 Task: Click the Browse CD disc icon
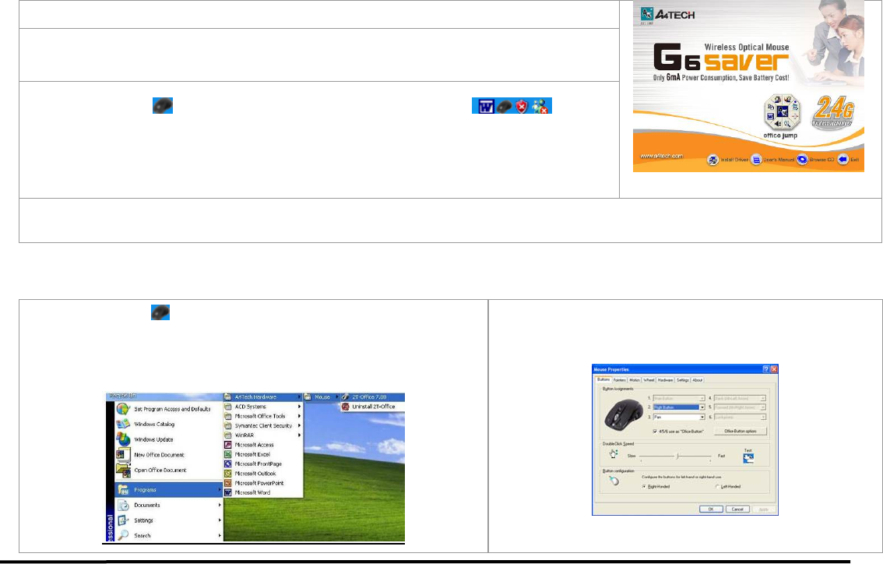pyautogui.click(x=802, y=160)
